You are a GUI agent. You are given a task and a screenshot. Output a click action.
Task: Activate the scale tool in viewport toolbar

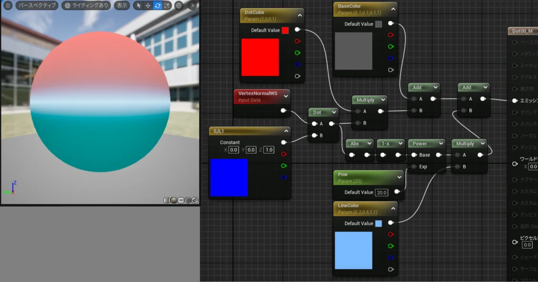(167, 5)
